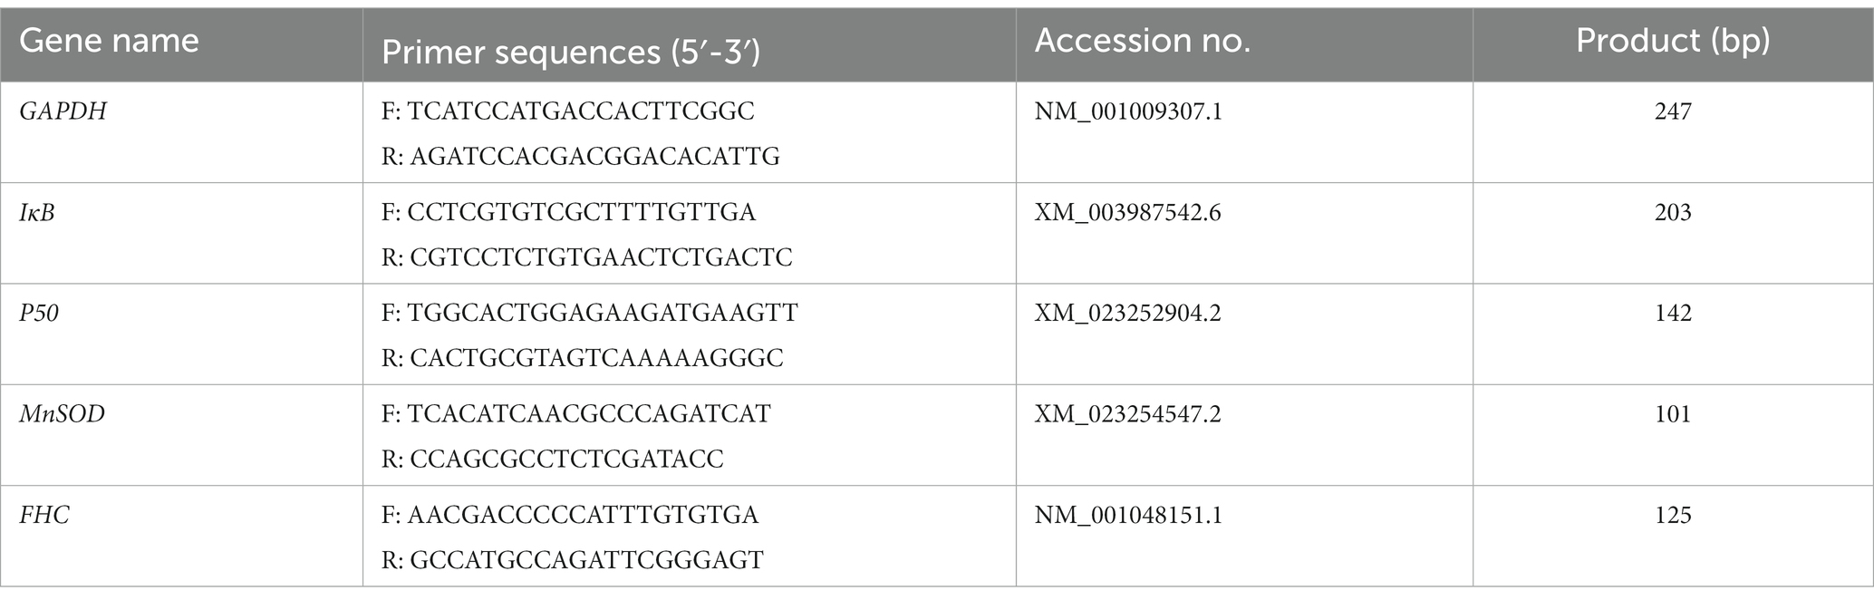Select the Product (bp) column header
The image size is (1874, 600).
point(1673,41)
